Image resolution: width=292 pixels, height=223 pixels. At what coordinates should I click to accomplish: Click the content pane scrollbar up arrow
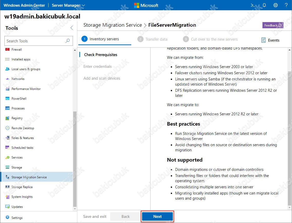(x=289, y=50)
